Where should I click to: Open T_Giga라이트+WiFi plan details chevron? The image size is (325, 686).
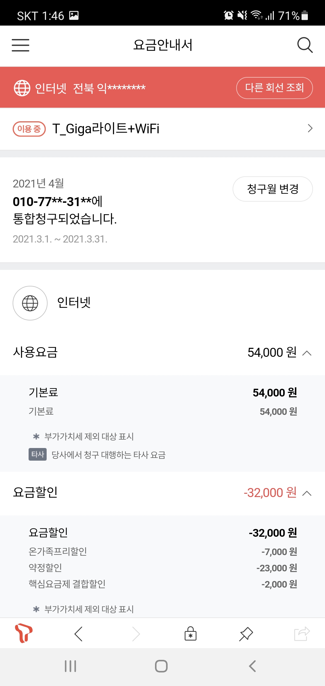(x=310, y=128)
